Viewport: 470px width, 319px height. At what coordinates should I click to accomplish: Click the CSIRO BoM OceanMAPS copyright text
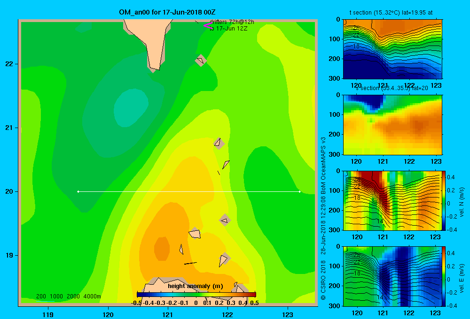(x=323, y=219)
